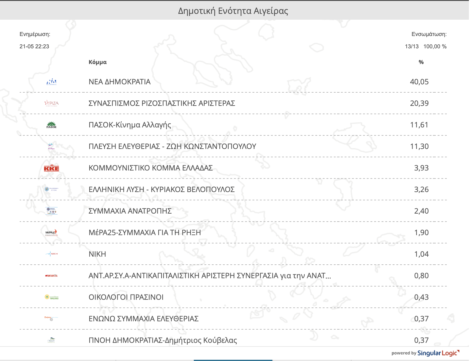Click the Κόμμα column header
472x361 pixels.
coord(98,62)
